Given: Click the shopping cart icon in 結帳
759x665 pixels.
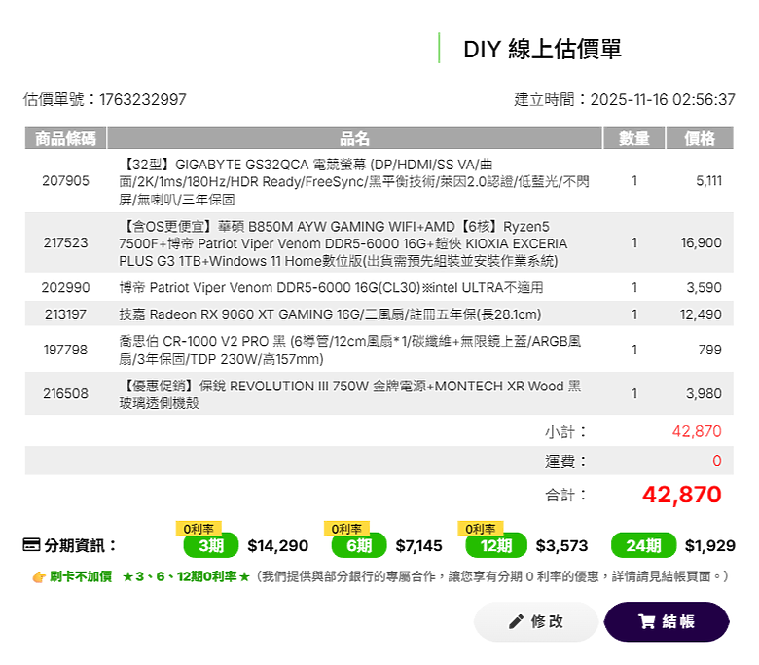Looking at the screenshot, I should [646, 621].
